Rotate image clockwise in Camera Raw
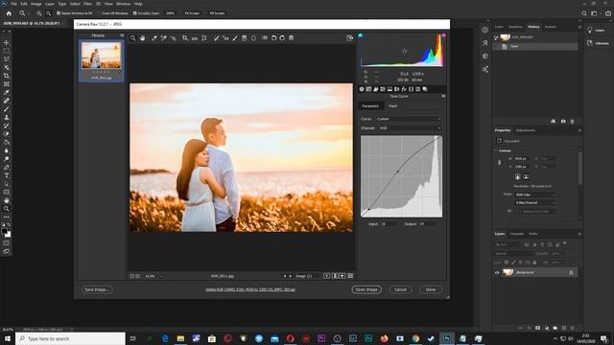614x345 pixels. (x=282, y=38)
